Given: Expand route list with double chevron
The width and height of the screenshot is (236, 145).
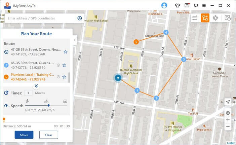Looking at the screenshot, I should 36,86.
